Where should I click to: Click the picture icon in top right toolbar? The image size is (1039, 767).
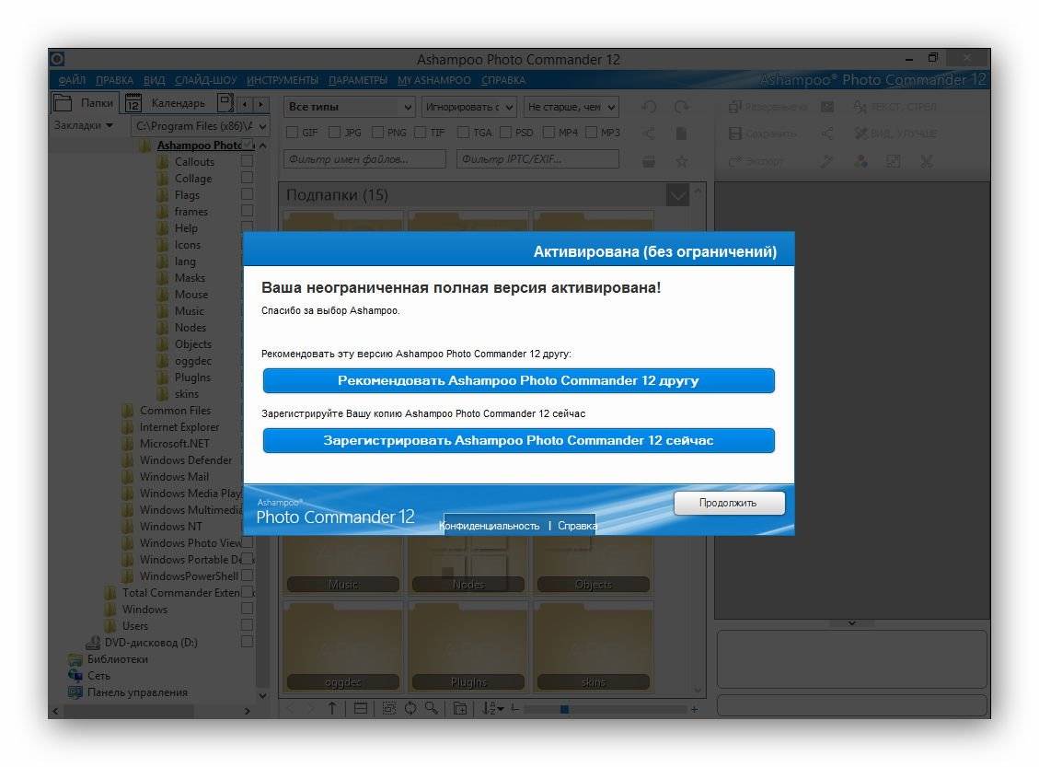[x=827, y=107]
